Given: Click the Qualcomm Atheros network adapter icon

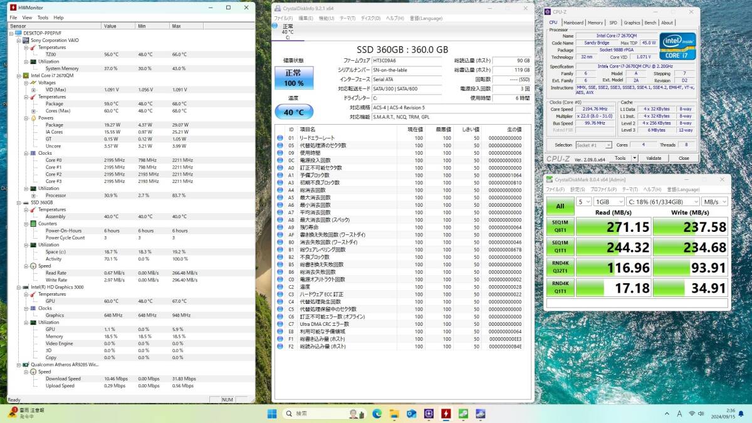Looking at the screenshot, I should 26,364.
